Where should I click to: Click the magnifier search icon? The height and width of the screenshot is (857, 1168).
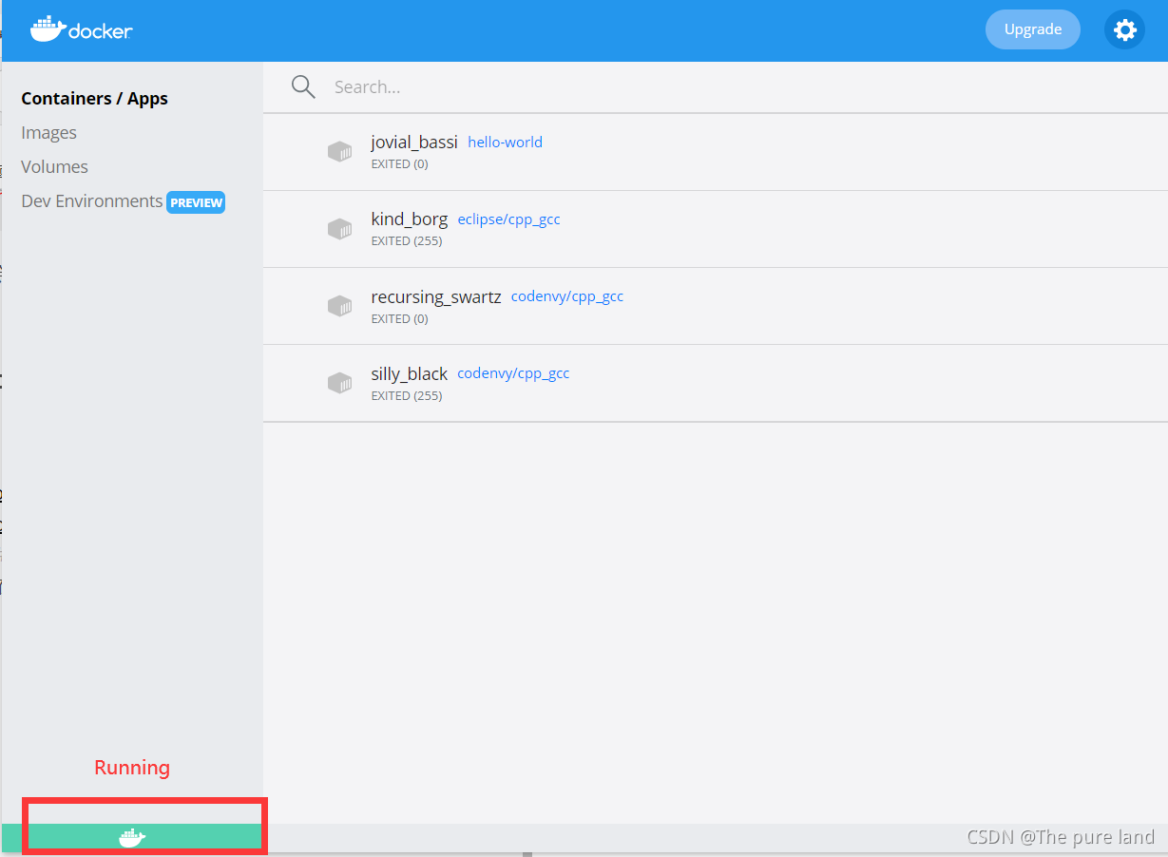click(303, 86)
